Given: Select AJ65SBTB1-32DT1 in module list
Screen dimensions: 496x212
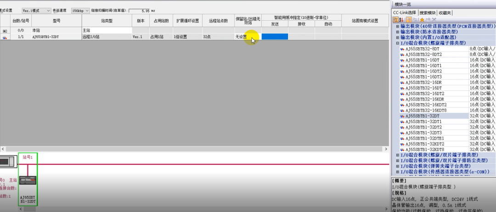Looking at the screenshot, I should click(423, 122).
